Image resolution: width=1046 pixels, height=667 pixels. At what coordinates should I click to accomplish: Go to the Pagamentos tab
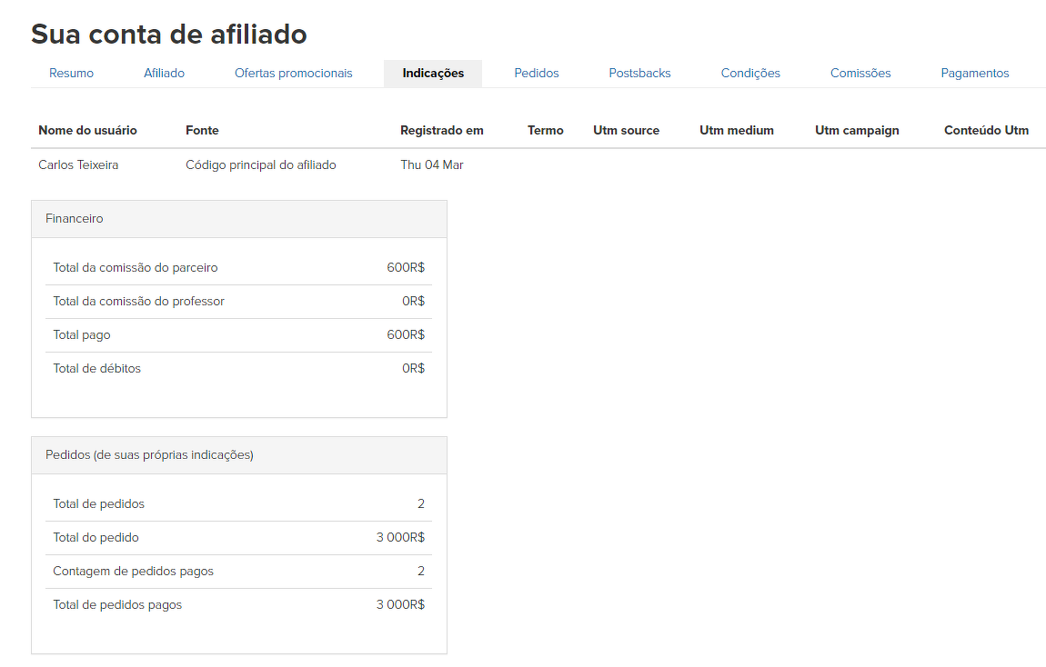point(975,74)
